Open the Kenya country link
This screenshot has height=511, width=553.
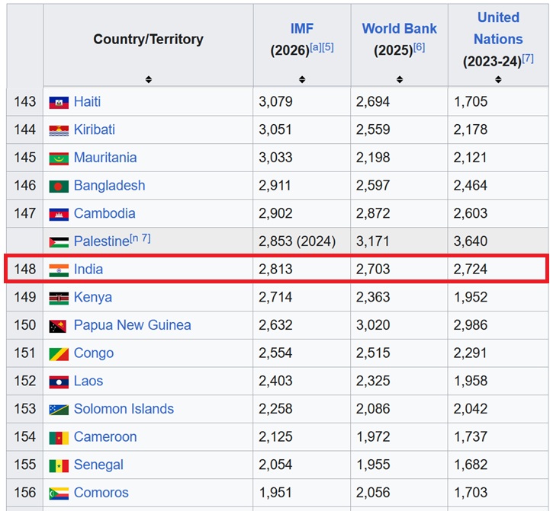coord(93,297)
